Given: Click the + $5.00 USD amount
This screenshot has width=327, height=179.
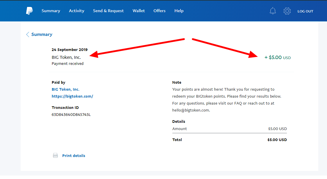Looking at the screenshot, I should (x=278, y=58).
